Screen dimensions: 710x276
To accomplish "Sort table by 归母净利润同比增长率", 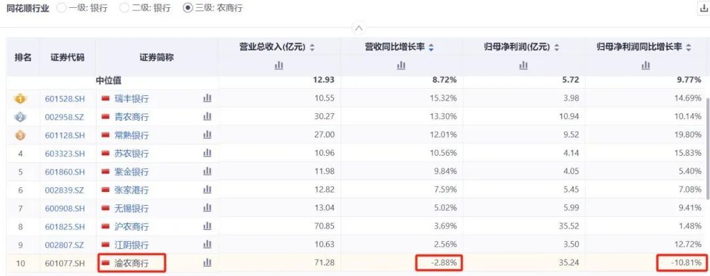I will coord(688,47).
